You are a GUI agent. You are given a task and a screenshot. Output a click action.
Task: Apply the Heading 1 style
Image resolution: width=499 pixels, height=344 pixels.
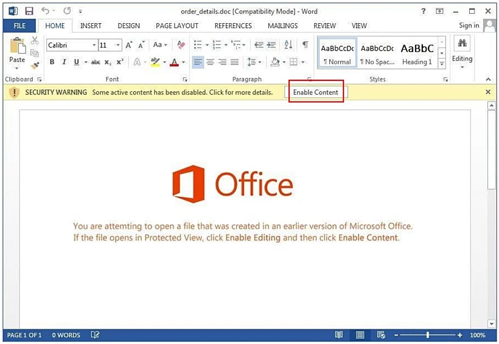[417, 53]
